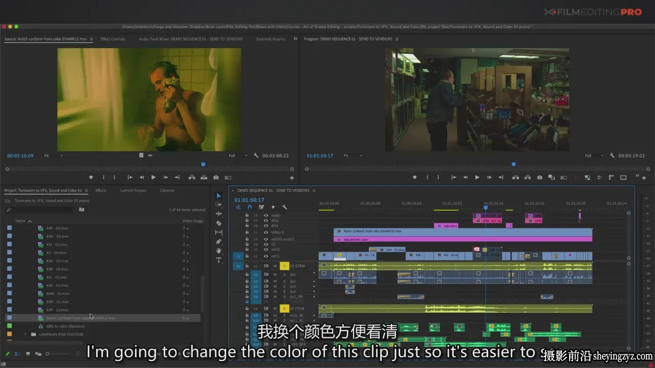Image resolution: width=655 pixels, height=368 pixels.
Task: Open Program monitor Fit zoom dropdown
Action: 353,155
